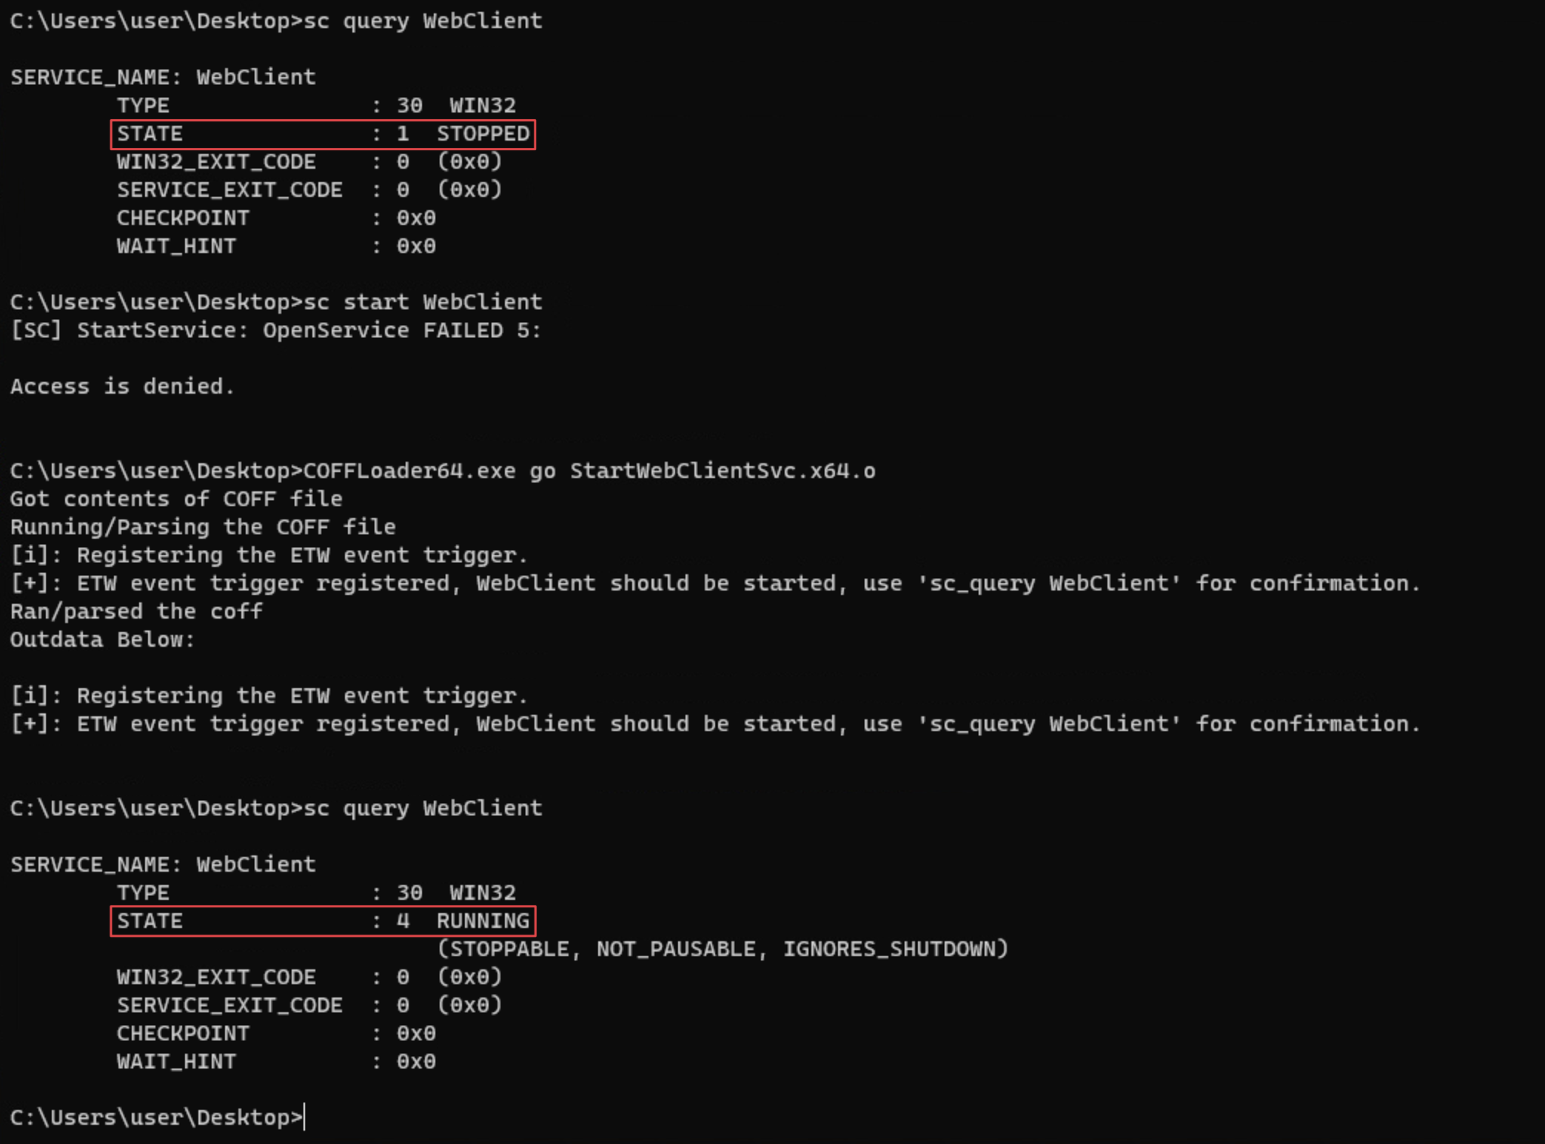Click the TYPE line above the RUNNING state
This screenshot has width=1545, height=1144.
315,893
